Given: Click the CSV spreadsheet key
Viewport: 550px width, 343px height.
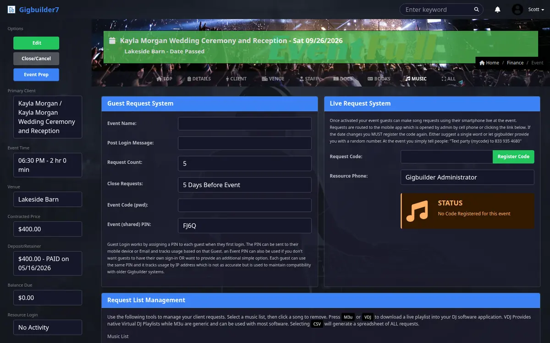Looking at the screenshot, I should (x=317, y=324).
